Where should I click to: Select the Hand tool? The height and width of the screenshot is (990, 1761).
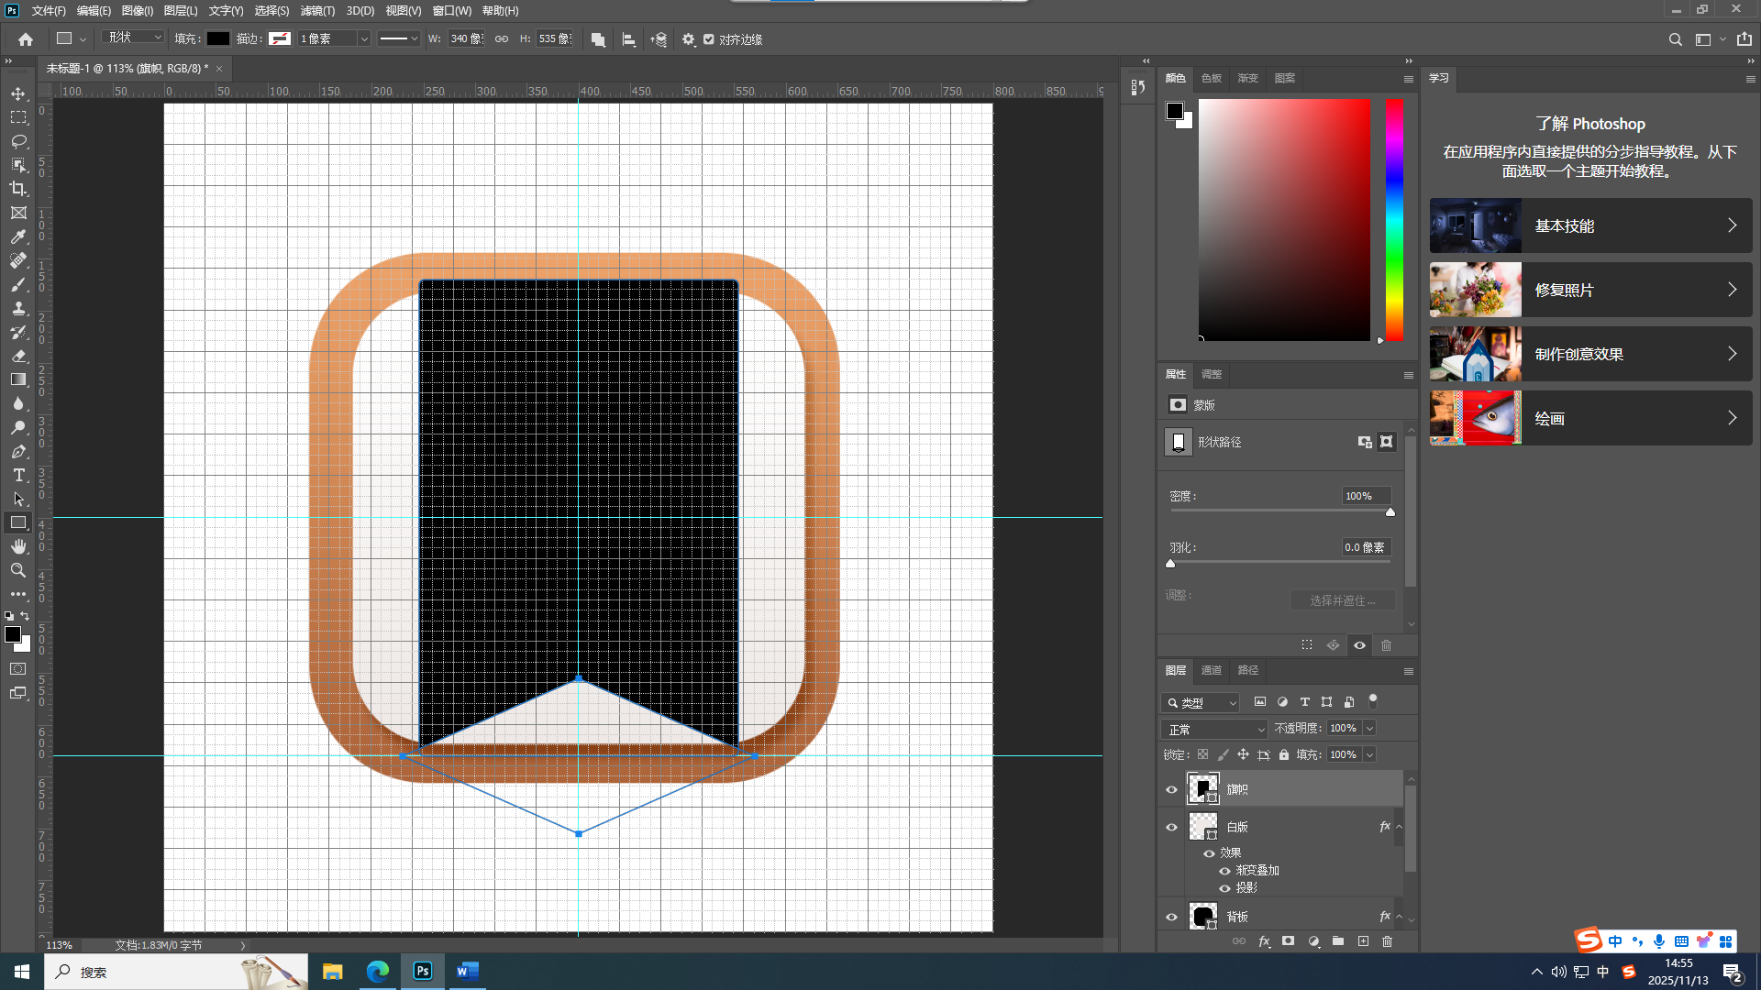pyautogui.click(x=18, y=546)
